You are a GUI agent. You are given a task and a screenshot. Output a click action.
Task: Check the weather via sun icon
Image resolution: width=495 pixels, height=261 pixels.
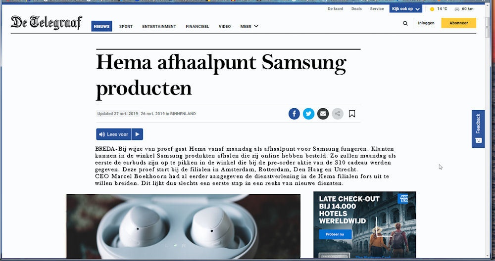coord(432,9)
